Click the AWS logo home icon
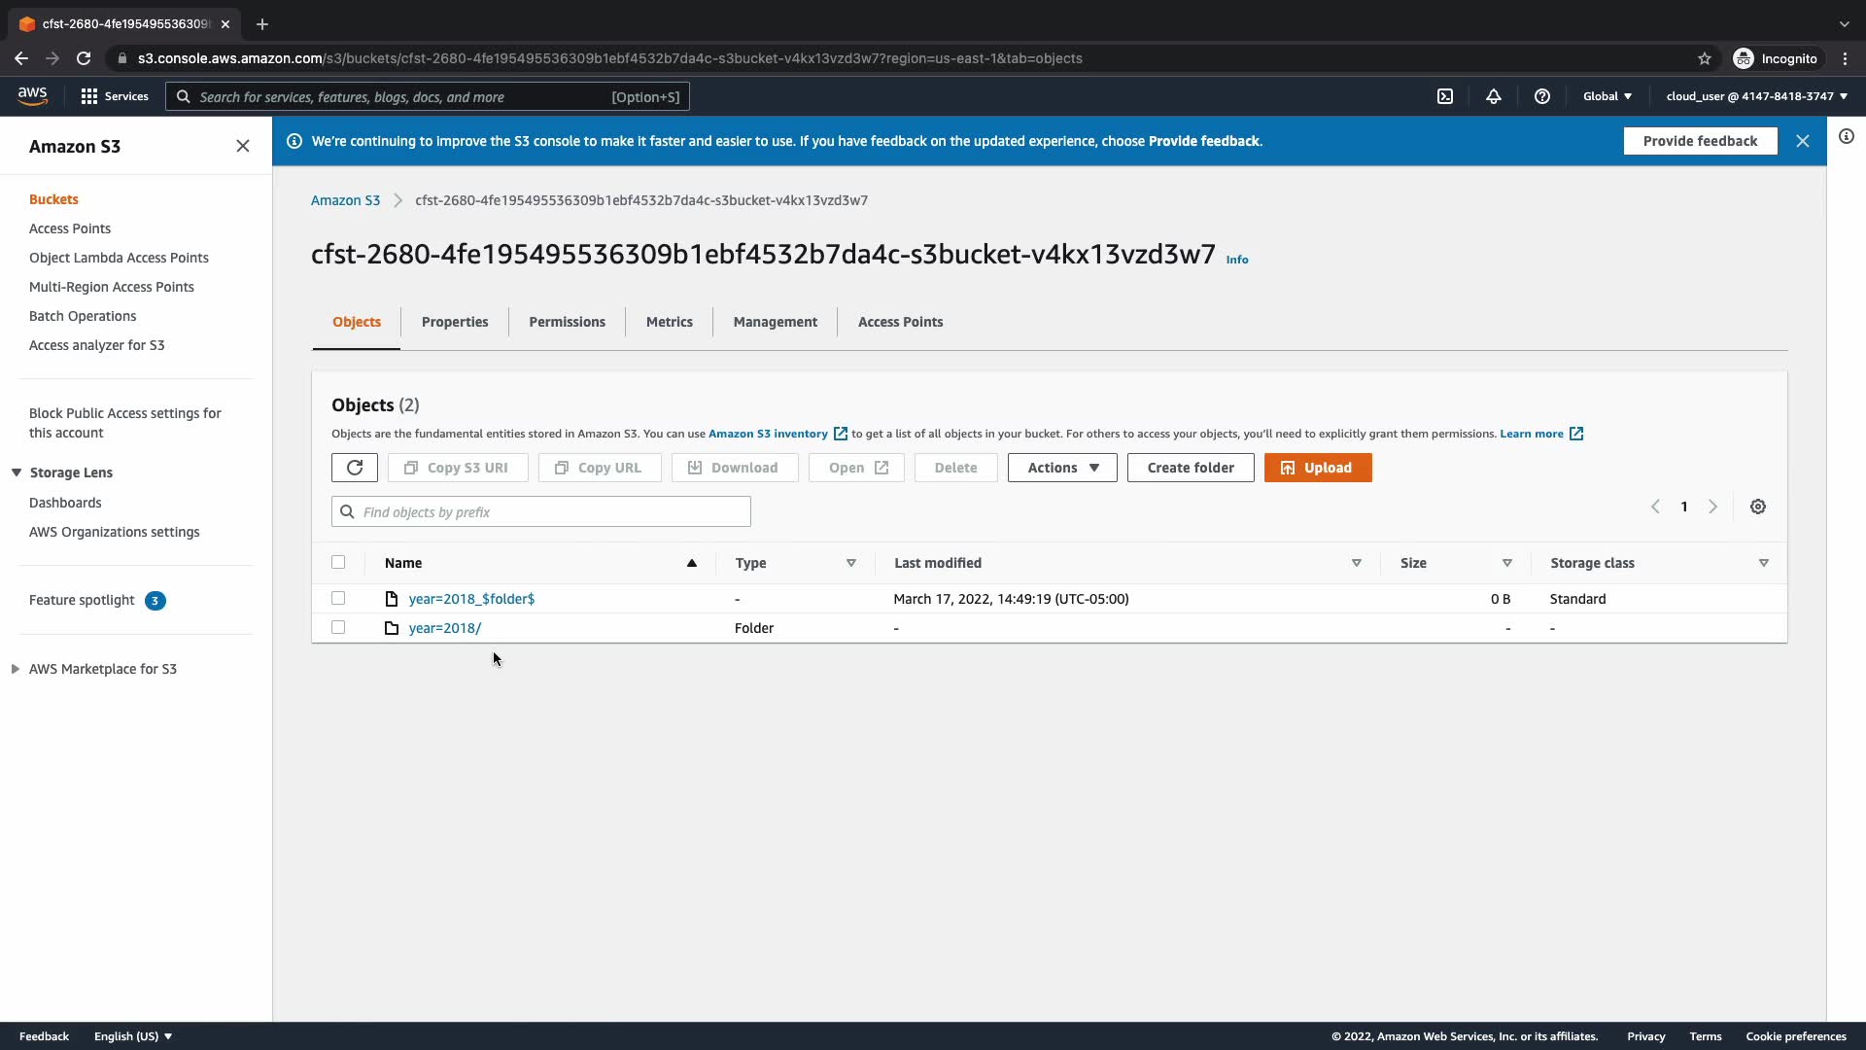 [x=32, y=95]
